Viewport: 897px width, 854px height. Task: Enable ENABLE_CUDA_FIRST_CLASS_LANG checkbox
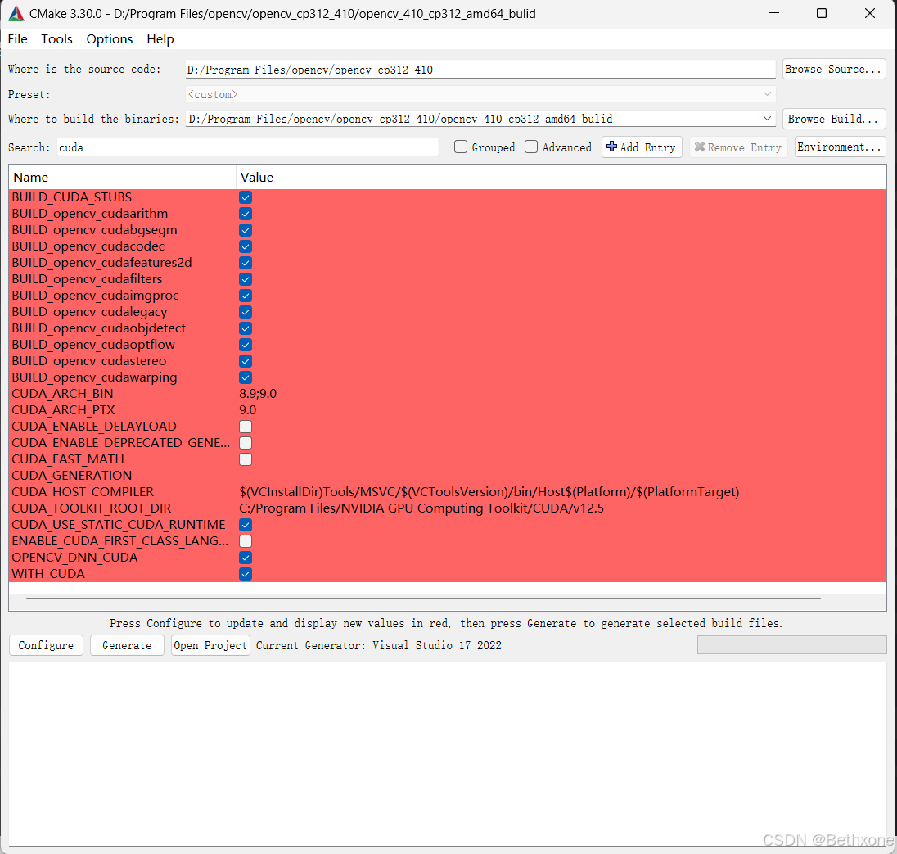point(246,541)
